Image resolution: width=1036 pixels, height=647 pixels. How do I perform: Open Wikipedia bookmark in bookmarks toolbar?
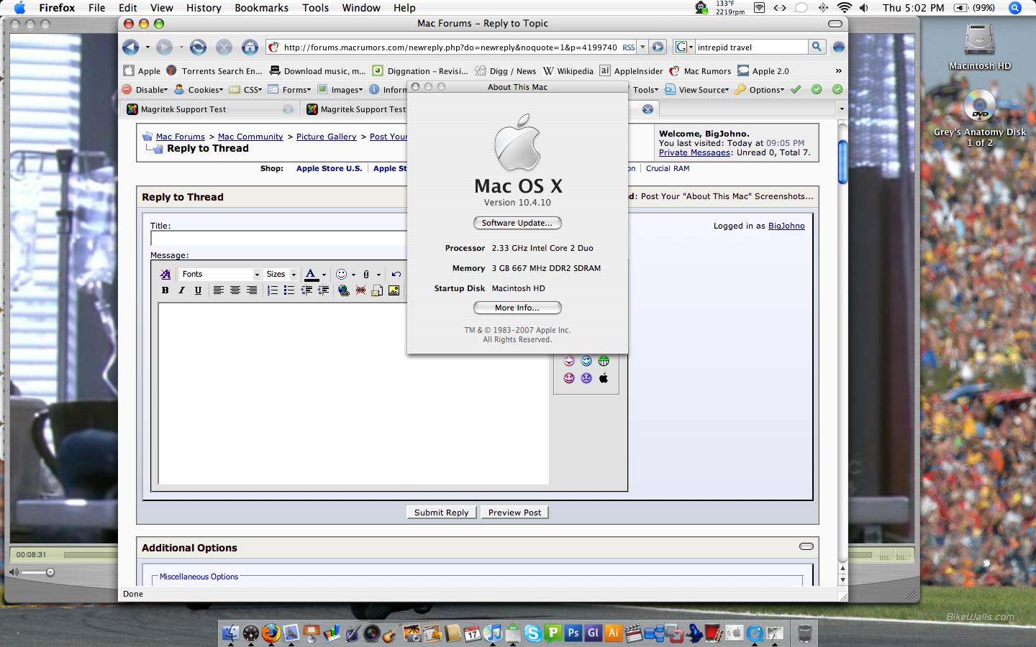tap(568, 70)
